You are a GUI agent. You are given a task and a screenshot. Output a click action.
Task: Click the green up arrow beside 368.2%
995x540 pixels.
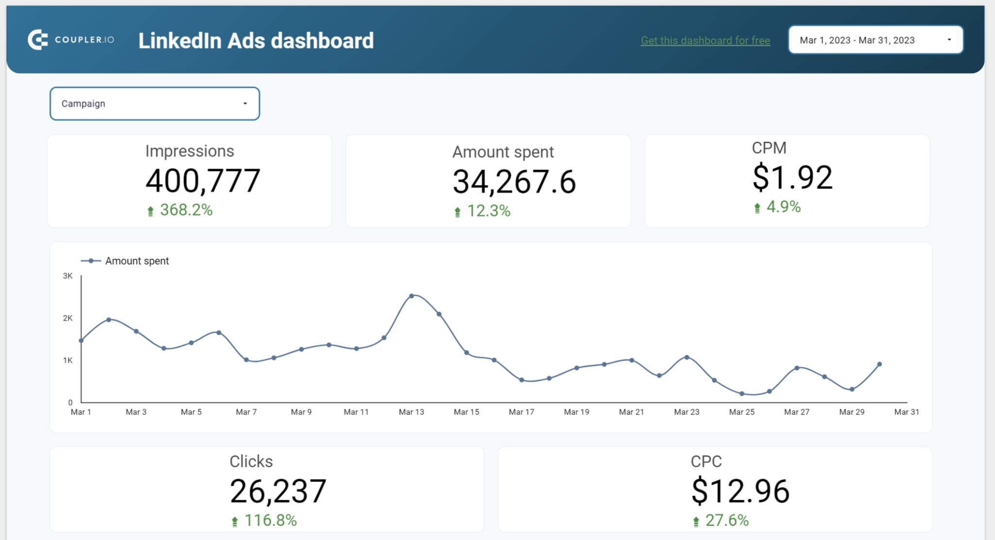pyautogui.click(x=151, y=210)
